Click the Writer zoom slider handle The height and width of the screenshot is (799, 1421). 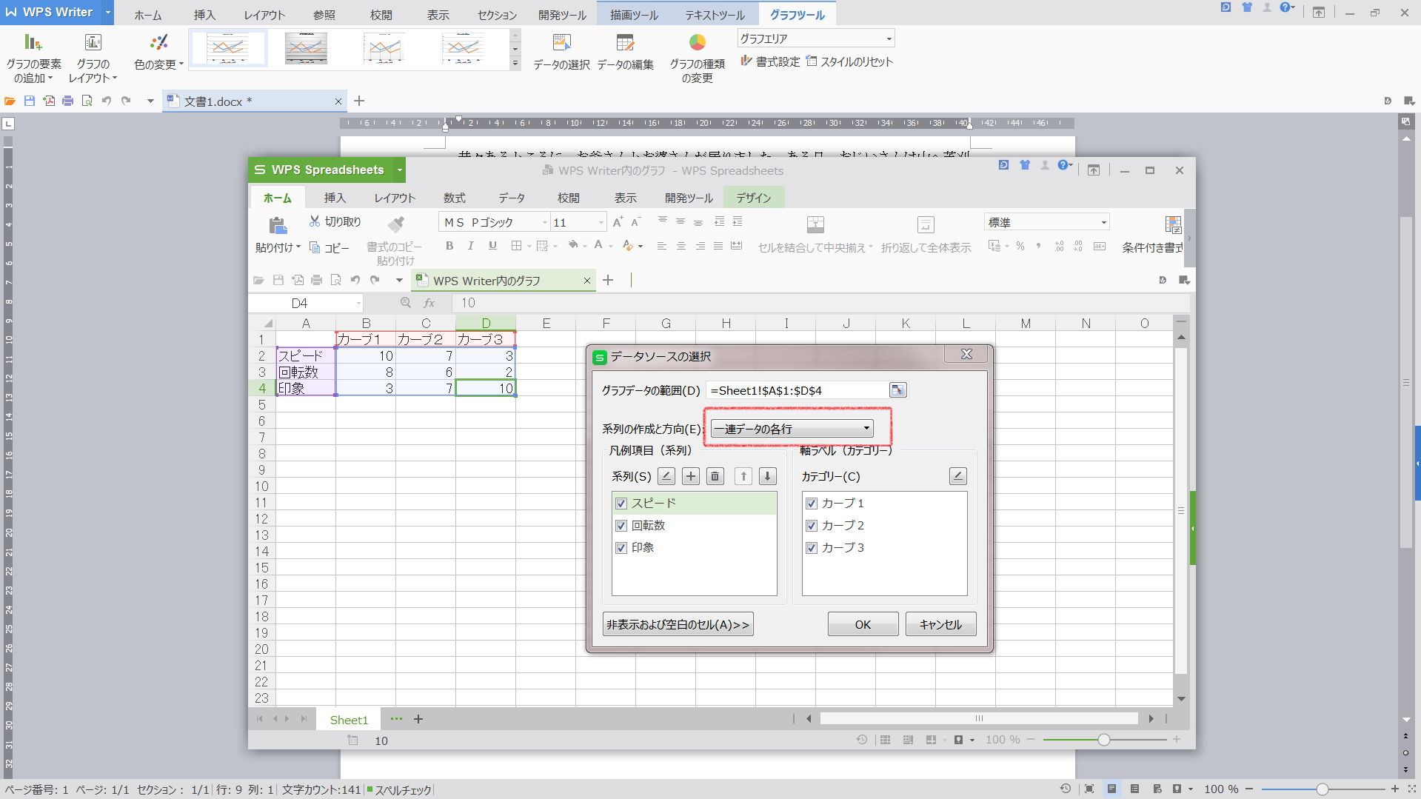pyautogui.click(x=1322, y=789)
